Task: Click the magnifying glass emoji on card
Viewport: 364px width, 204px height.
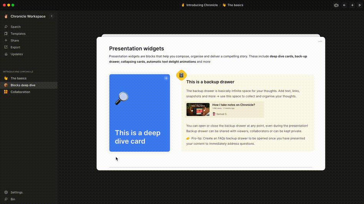Action: [122, 98]
